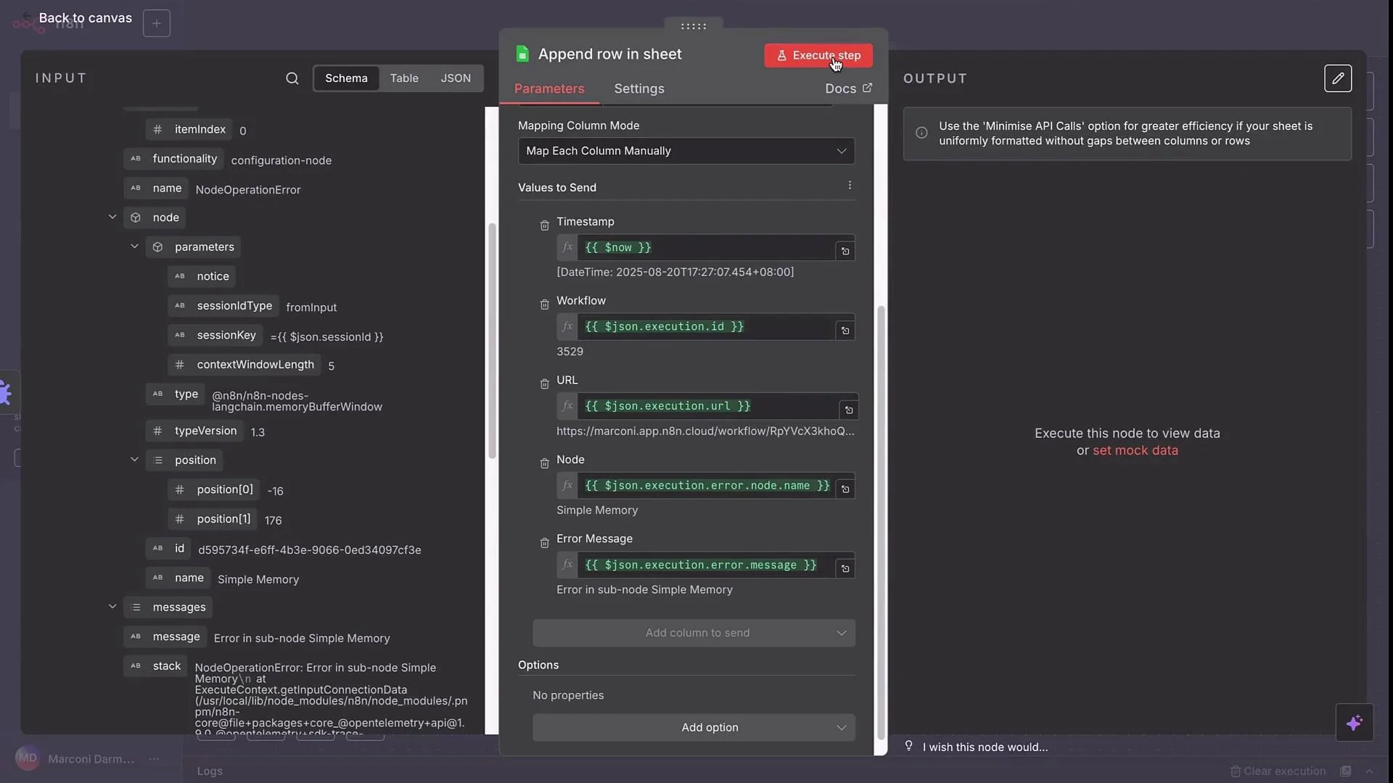Click the plus button in top bar

(157, 23)
